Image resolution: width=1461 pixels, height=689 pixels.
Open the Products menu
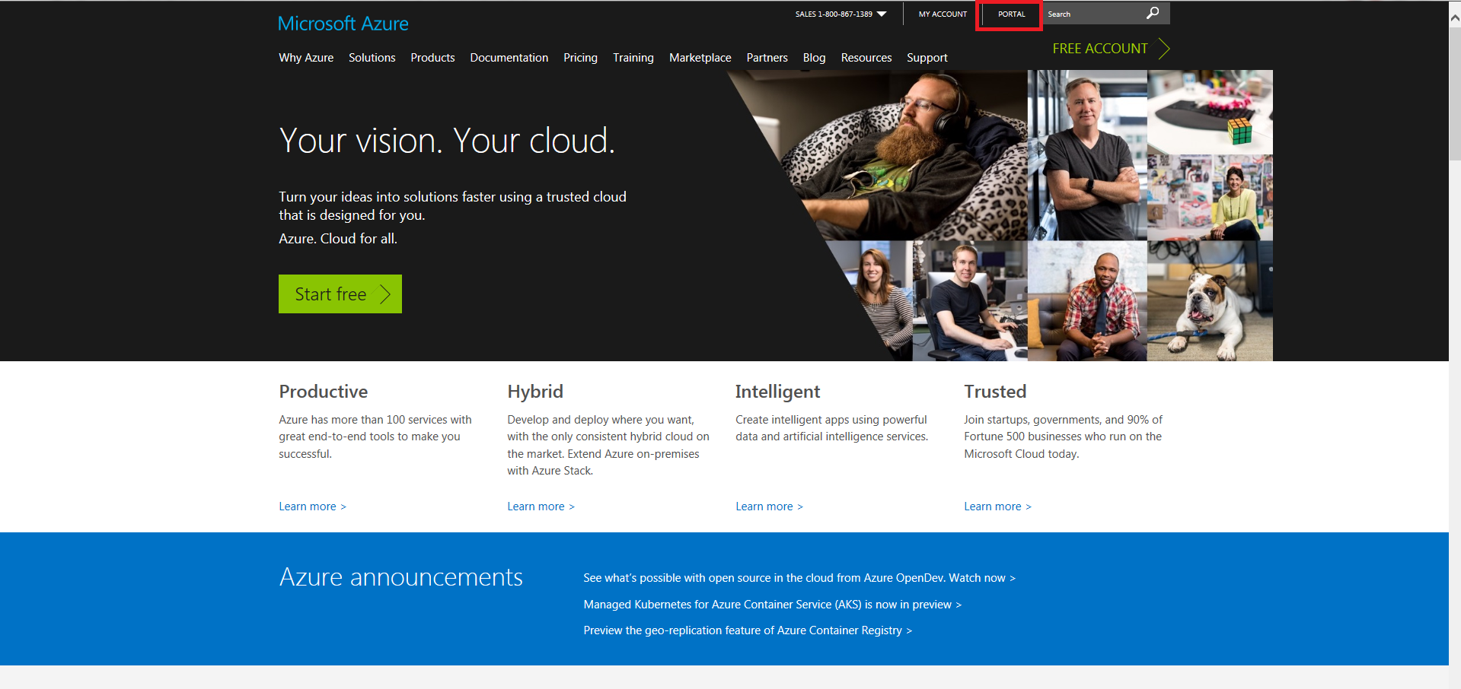point(432,58)
